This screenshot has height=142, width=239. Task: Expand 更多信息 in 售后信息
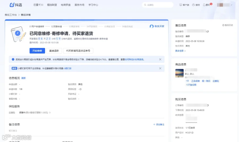tap(181, 51)
